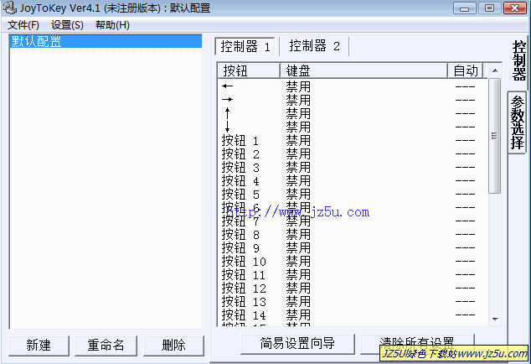Click the scroll down arrow of button list
This screenshot has width=531, height=364.
[x=495, y=320]
